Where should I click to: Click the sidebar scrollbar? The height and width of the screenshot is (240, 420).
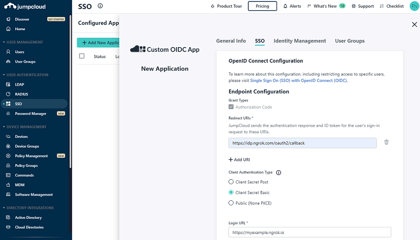coord(70,91)
